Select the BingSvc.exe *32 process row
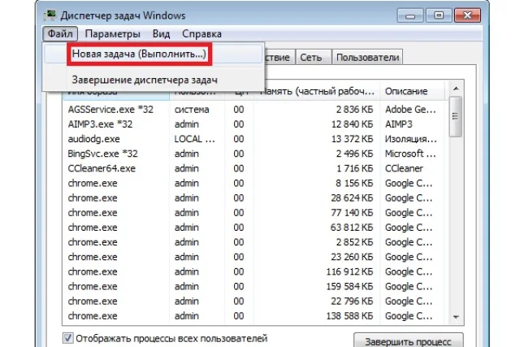Screen dimensions: 520x347 pos(254,154)
